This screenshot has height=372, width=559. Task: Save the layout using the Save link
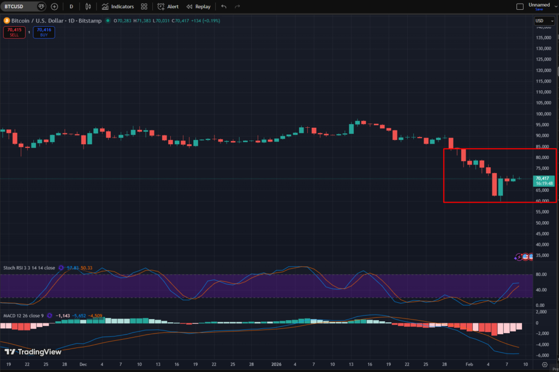point(539,9)
